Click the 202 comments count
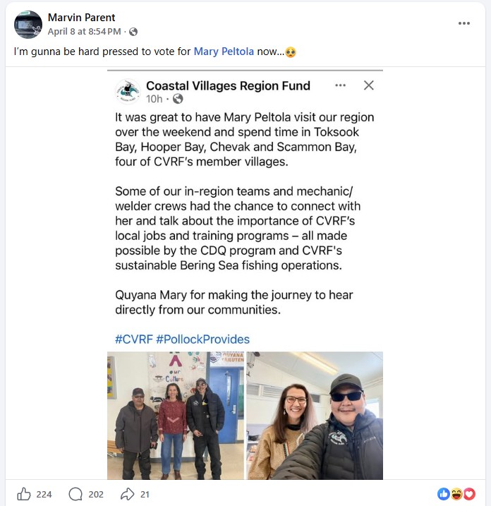This screenshot has width=491, height=506. pyautogui.click(x=95, y=494)
